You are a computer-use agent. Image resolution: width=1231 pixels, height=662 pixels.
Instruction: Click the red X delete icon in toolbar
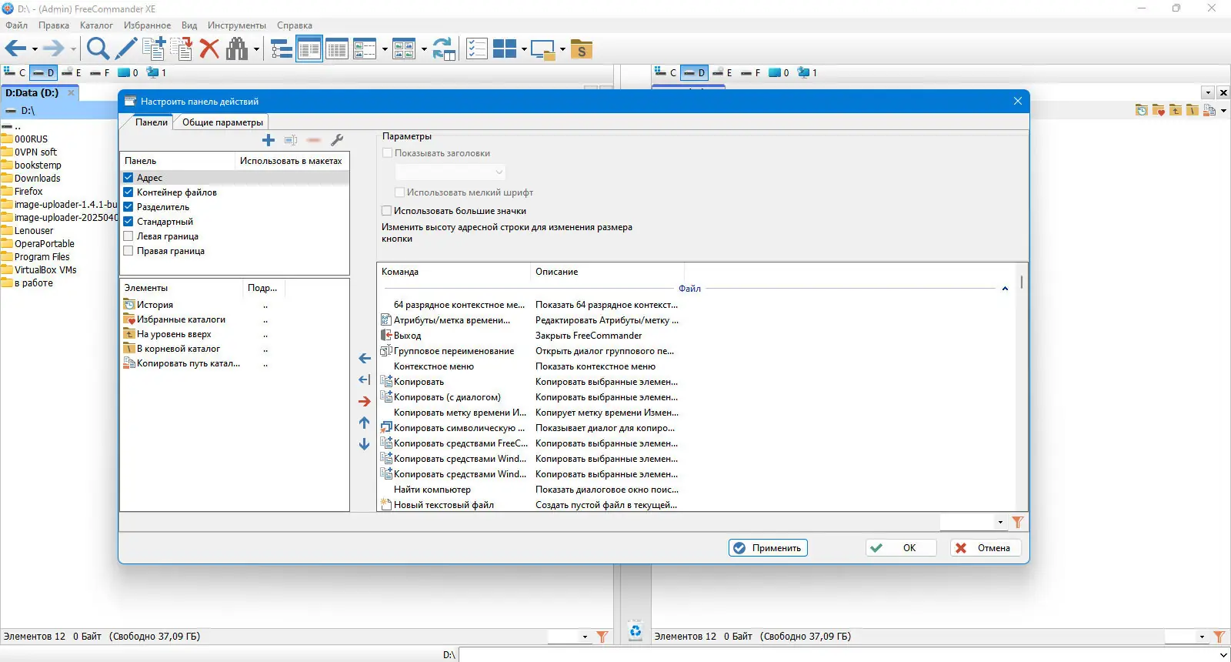click(x=209, y=49)
